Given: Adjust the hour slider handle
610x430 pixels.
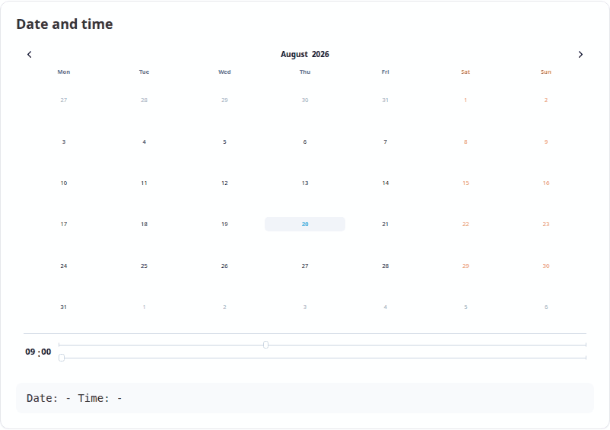Looking at the screenshot, I should point(265,345).
